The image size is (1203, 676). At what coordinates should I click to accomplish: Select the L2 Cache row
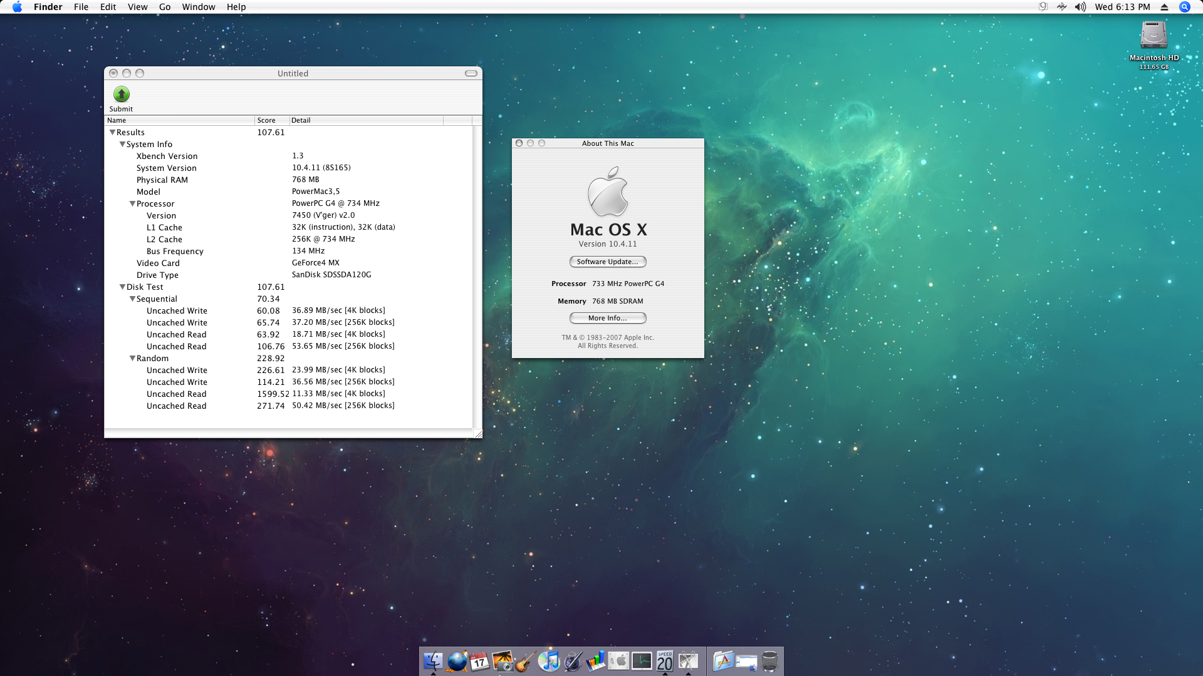click(288, 239)
